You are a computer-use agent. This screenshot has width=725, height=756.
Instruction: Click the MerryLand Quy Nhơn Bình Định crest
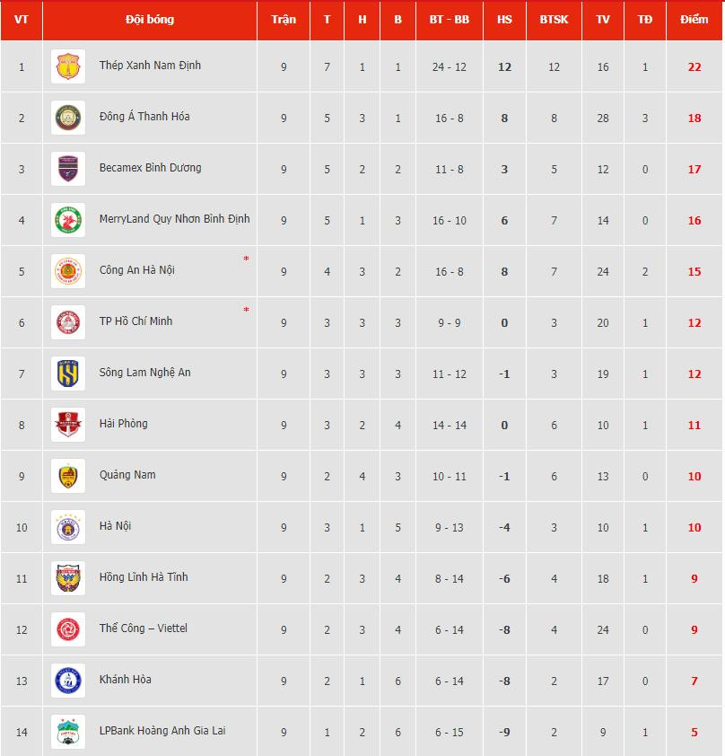coord(68,220)
